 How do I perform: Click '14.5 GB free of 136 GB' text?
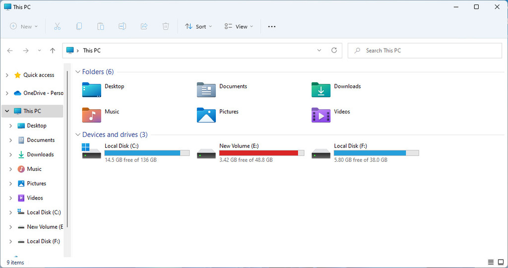click(x=130, y=160)
